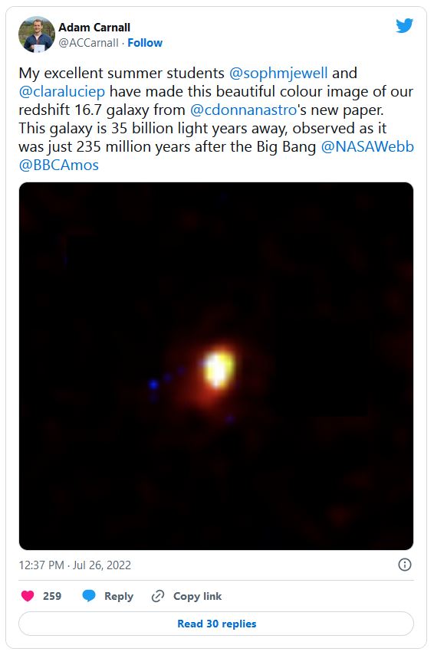434x655 pixels.
Task: Open the galaxy colour image
Action: tap(216, 366)
